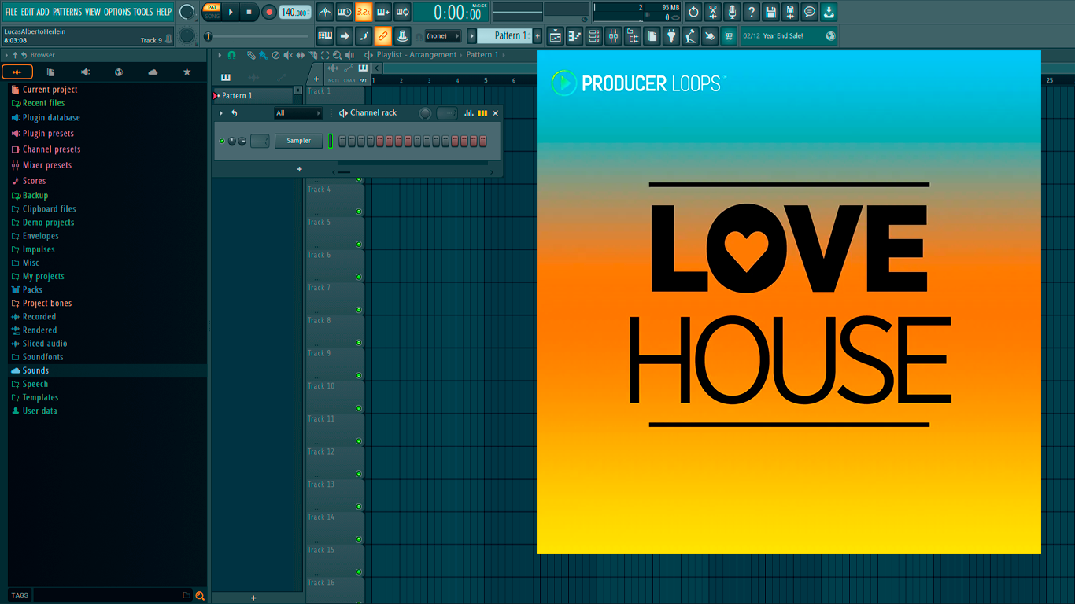
Task: Click the record button
Action: click(x=269, y=12)
